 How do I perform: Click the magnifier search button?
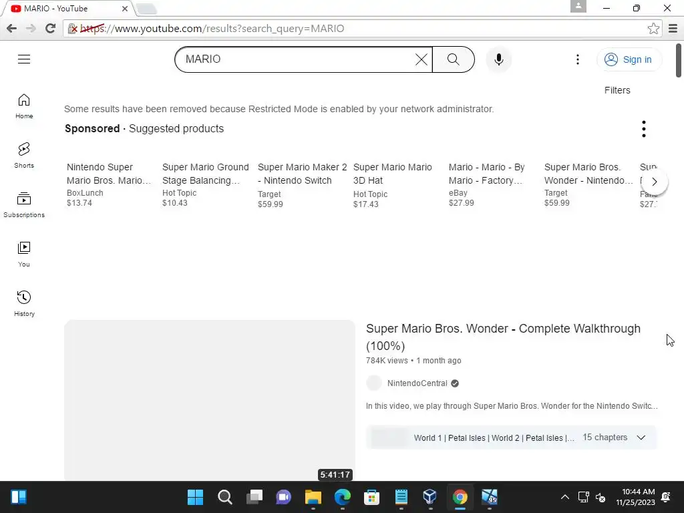pyautogui.click(x=454, y=59)
